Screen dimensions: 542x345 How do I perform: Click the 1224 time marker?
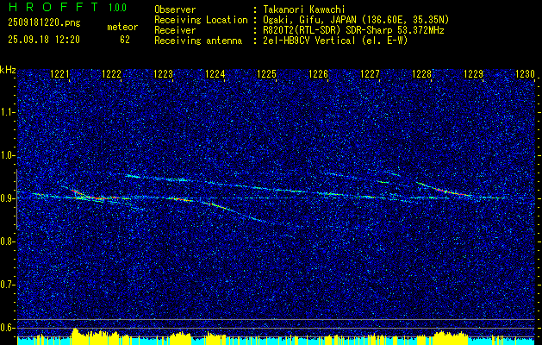click(x=215, y=73)
